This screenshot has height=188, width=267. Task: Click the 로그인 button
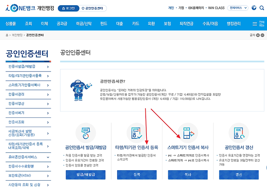[69, 8]
